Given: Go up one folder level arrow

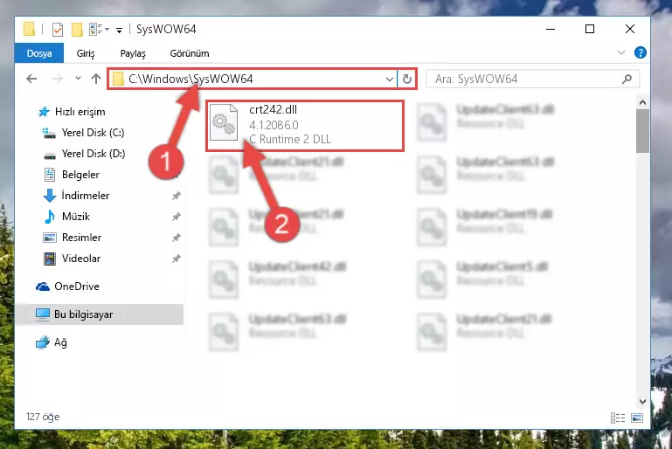Looking at the screenshot, I should coord(96,79).
